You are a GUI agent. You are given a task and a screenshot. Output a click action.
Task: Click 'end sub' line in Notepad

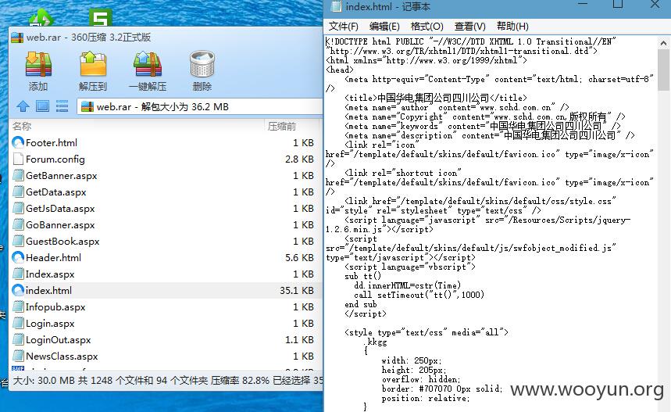point(361,304)
